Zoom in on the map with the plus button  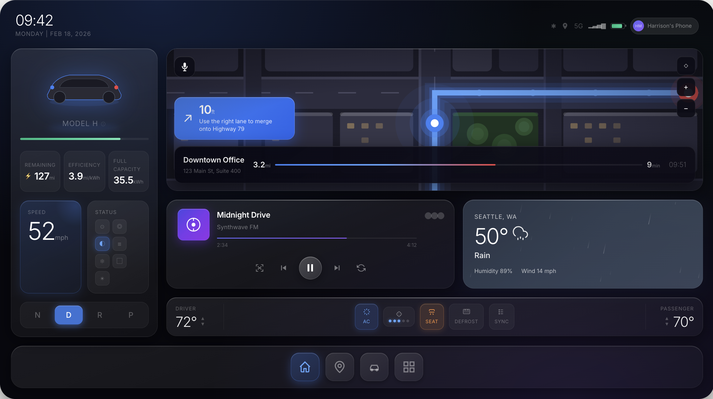[x=686, y=88]
